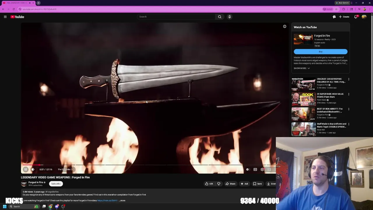Dislike the video with the thumbs down
Image resolution: width=373 pixels, height=210 pixels.
(x=219, y=184)
